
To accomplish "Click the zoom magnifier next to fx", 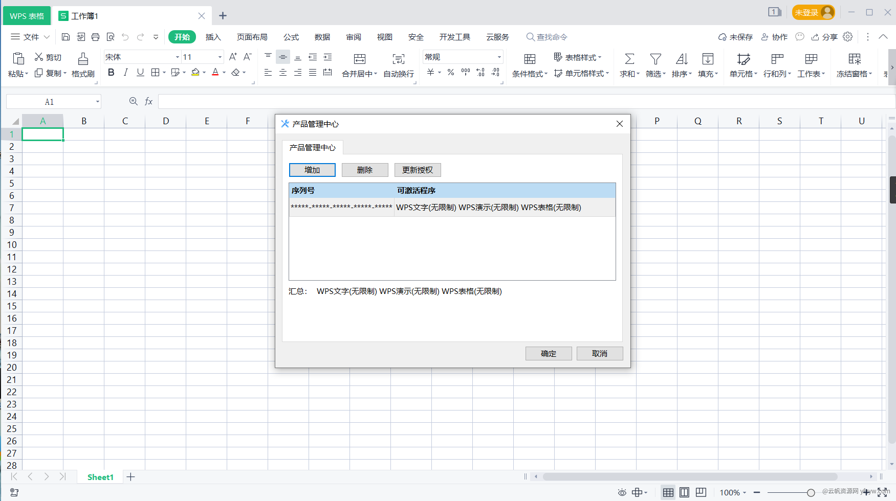I will (x=133, y=101).
